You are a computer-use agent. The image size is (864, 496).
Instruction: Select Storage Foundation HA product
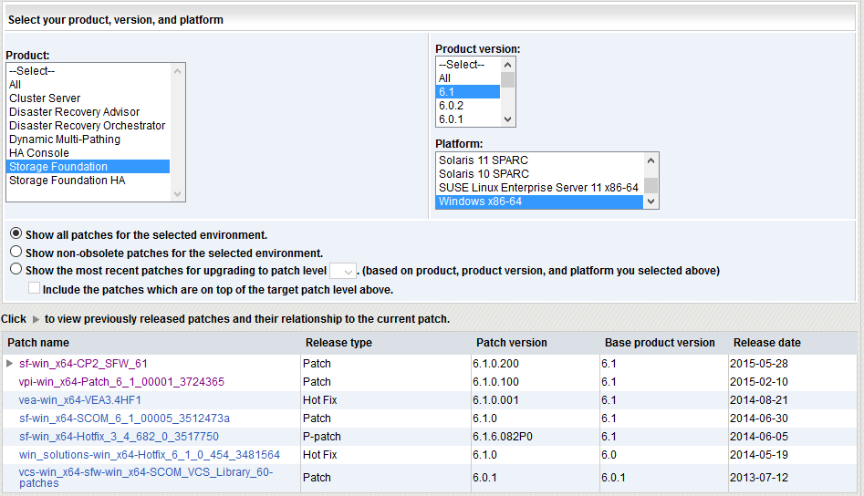68,181
